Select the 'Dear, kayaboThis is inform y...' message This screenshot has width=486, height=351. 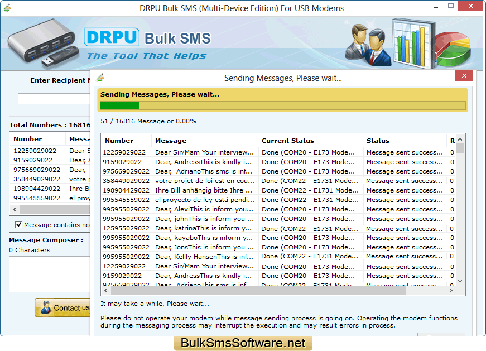204,238
